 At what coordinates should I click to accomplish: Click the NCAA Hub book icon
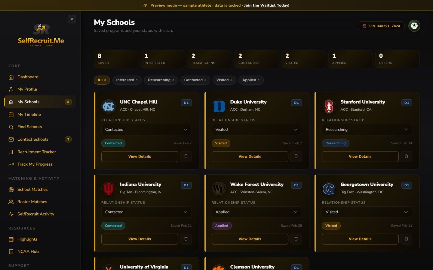11,252
